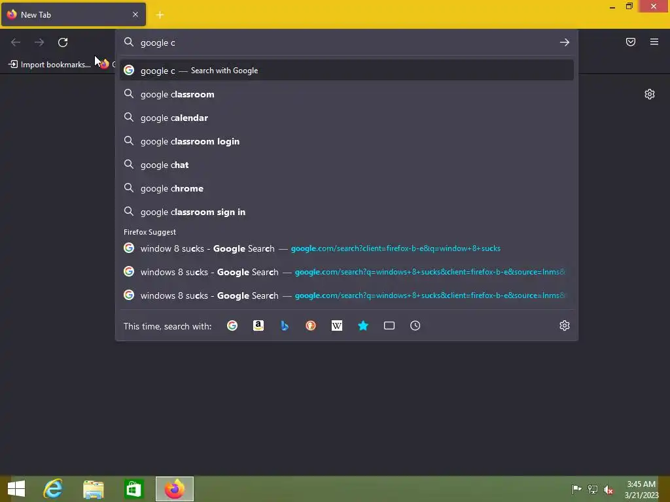Click the Go arrow in address bar
Image resolution: width=670 pixels, height=502 pixels.
pos(565,42)
